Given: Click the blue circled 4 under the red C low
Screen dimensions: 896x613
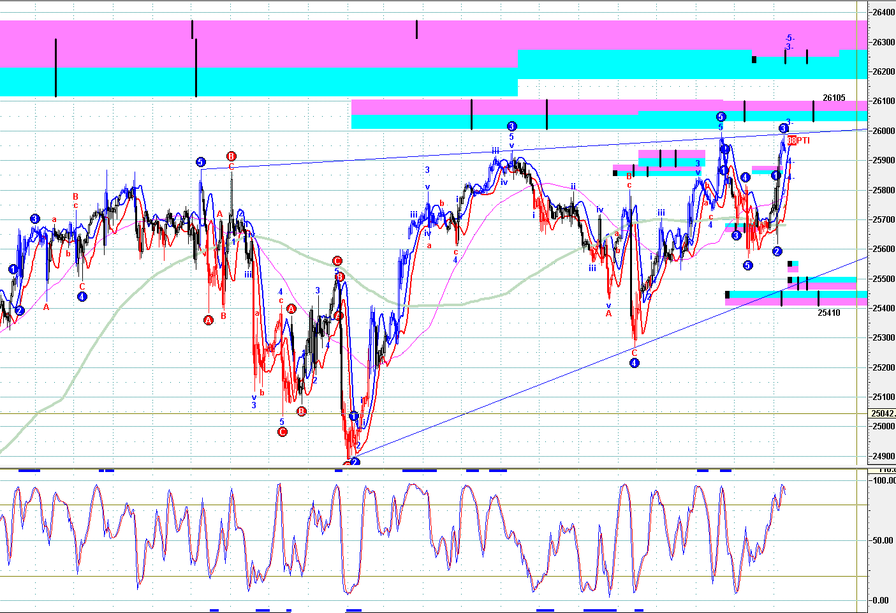Looking at the screenshot, I should [x=635, y=363].
